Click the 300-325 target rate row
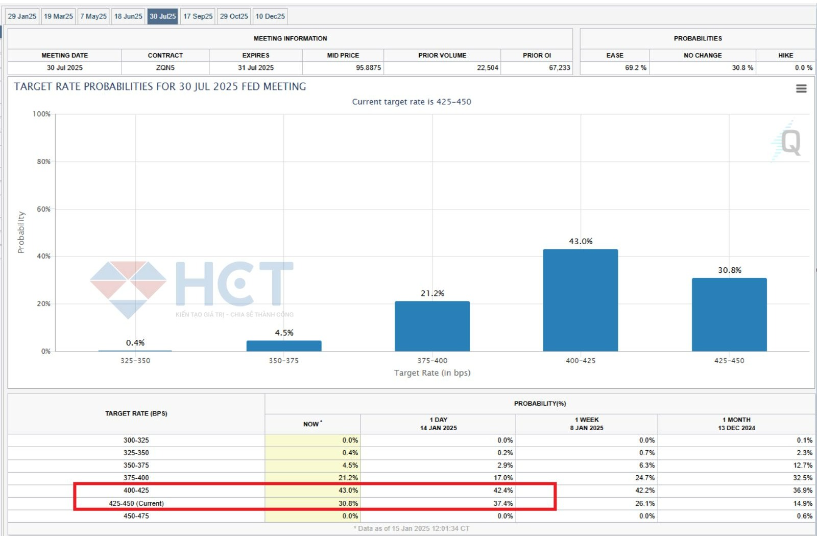Image resolution: width=817 pixels, height=536 pixels. point(411,440)
